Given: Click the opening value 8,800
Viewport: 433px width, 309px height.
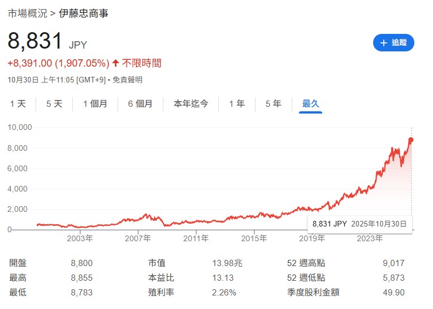Looking at the screenshot, I should point(82,263).
